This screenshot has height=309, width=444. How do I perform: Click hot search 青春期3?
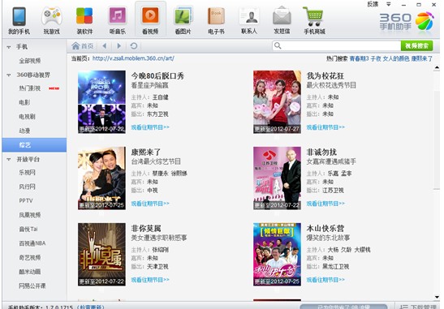(359, 58)
